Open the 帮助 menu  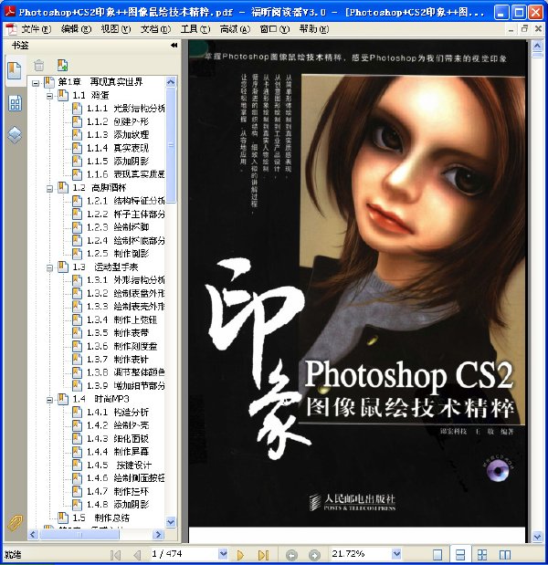pos(313,29)
